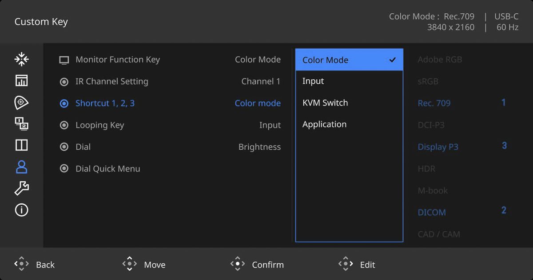Select the split-screen columns icon in sidebar
The height and width of the screenshot is (280, 533).
(x=21, y=145)
